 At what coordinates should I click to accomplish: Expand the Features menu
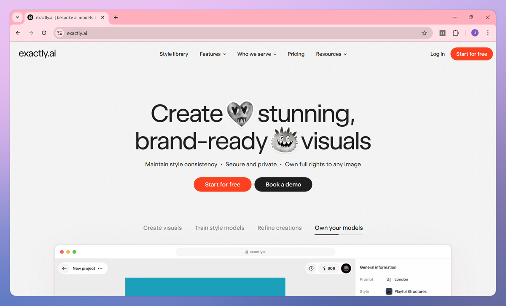tap(213, 54)
